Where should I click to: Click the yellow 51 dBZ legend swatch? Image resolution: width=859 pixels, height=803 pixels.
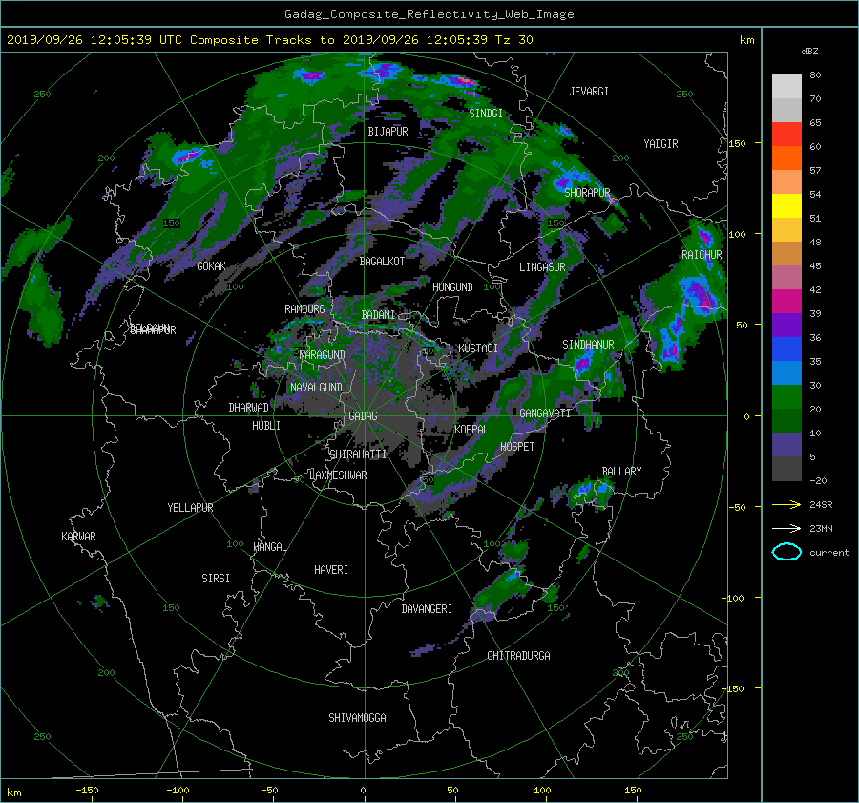(786, 205)
